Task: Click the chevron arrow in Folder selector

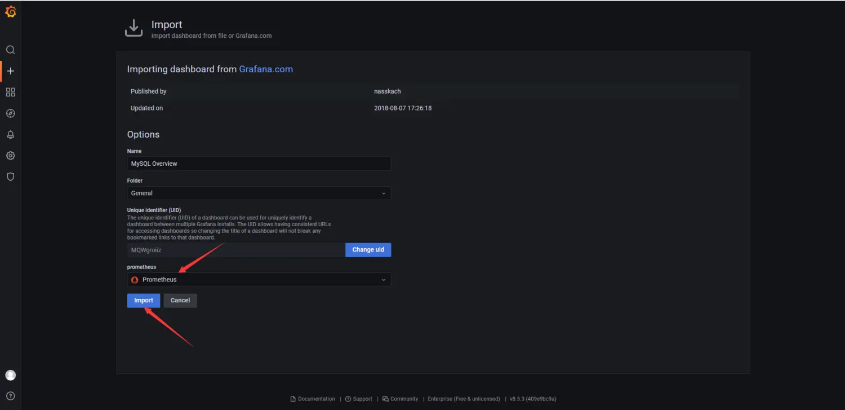Action: pyautogui.click(x=384, y=193)
